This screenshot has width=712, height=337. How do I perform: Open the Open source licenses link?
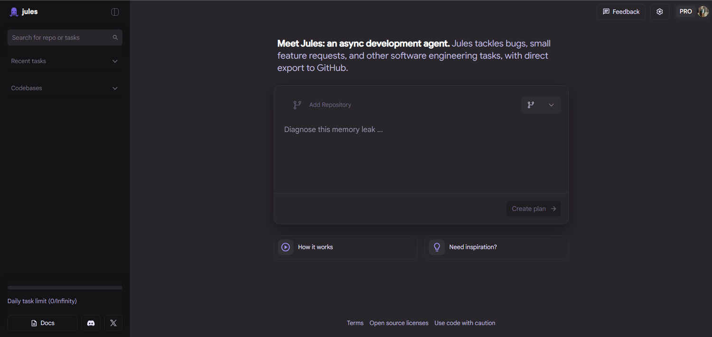tap(399, 323)
